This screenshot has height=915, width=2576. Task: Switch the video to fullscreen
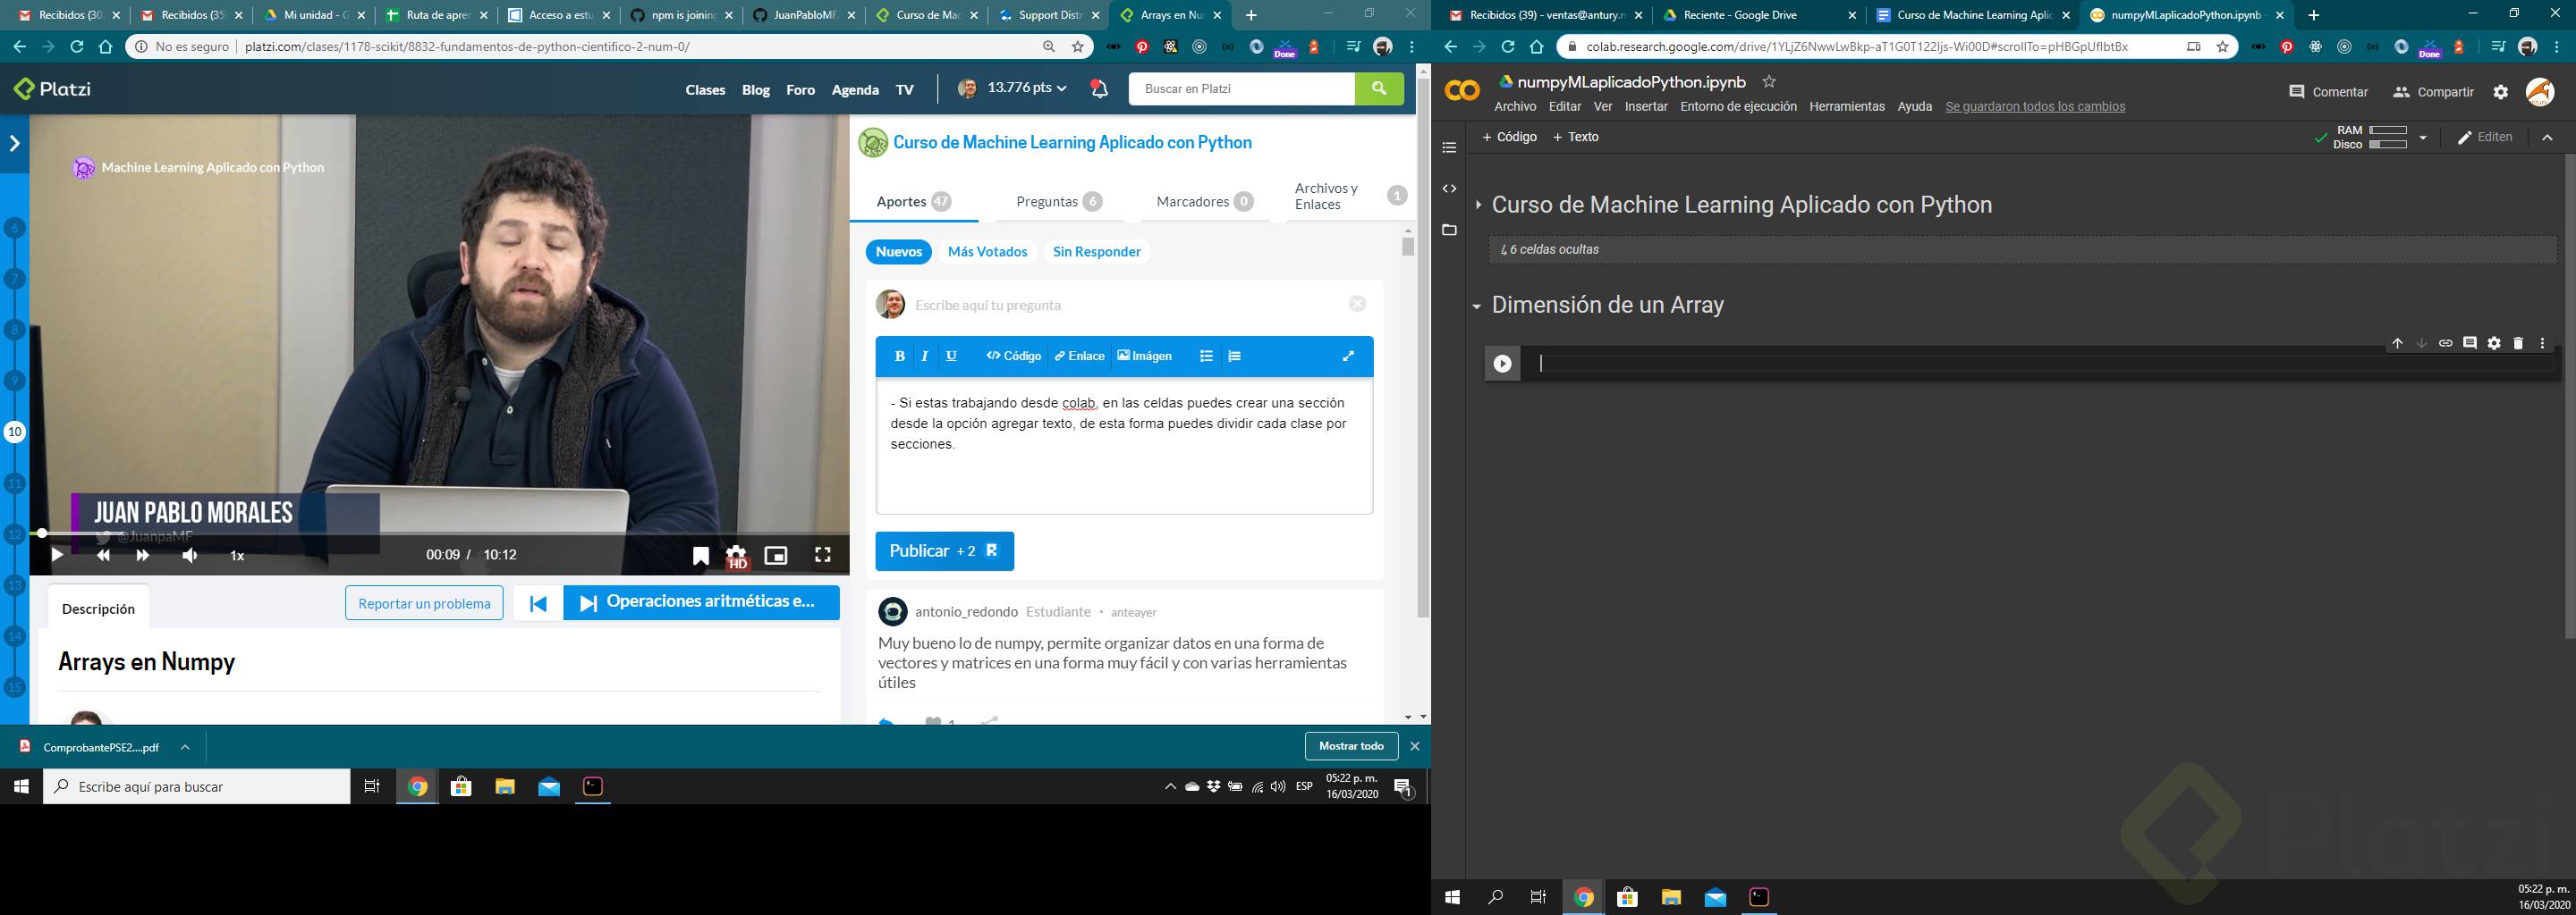822,556
